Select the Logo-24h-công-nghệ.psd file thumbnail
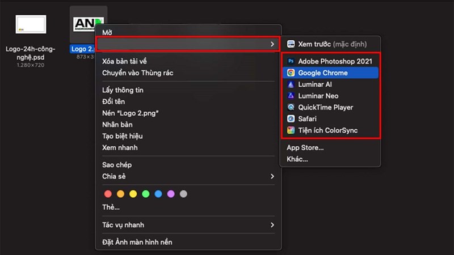454x255 pixels. 31,24
